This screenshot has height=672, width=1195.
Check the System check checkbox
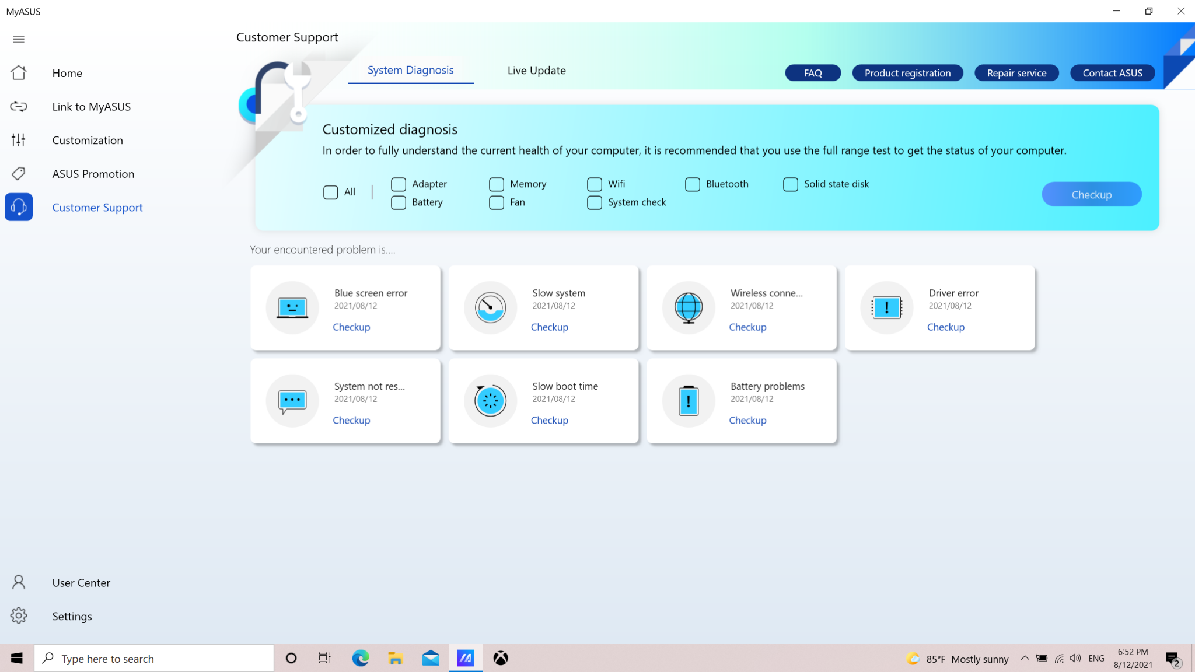pos(595,202)
